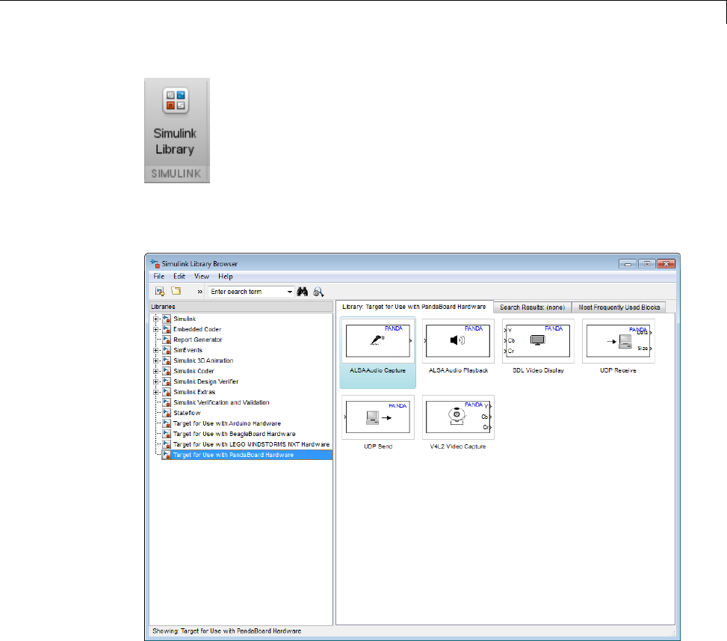Click the Simulink library icon in tree
Viewport: 727px width, 641px height.
(167, 319)
